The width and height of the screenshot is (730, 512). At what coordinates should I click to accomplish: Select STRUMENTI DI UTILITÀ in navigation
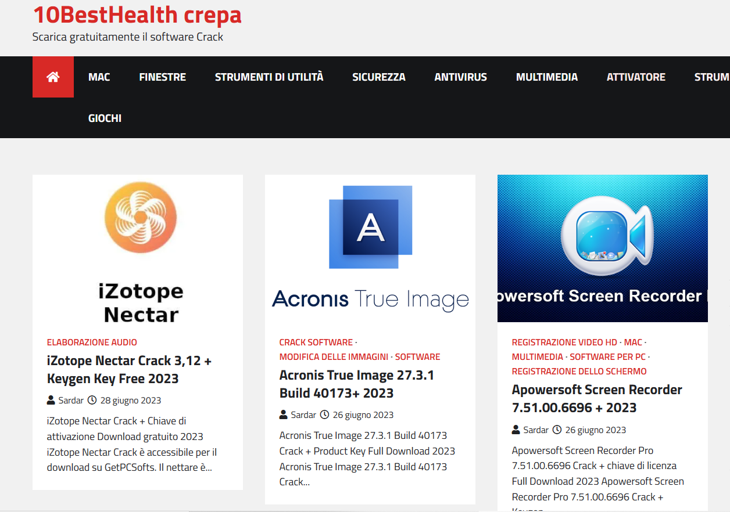point(269,77)
